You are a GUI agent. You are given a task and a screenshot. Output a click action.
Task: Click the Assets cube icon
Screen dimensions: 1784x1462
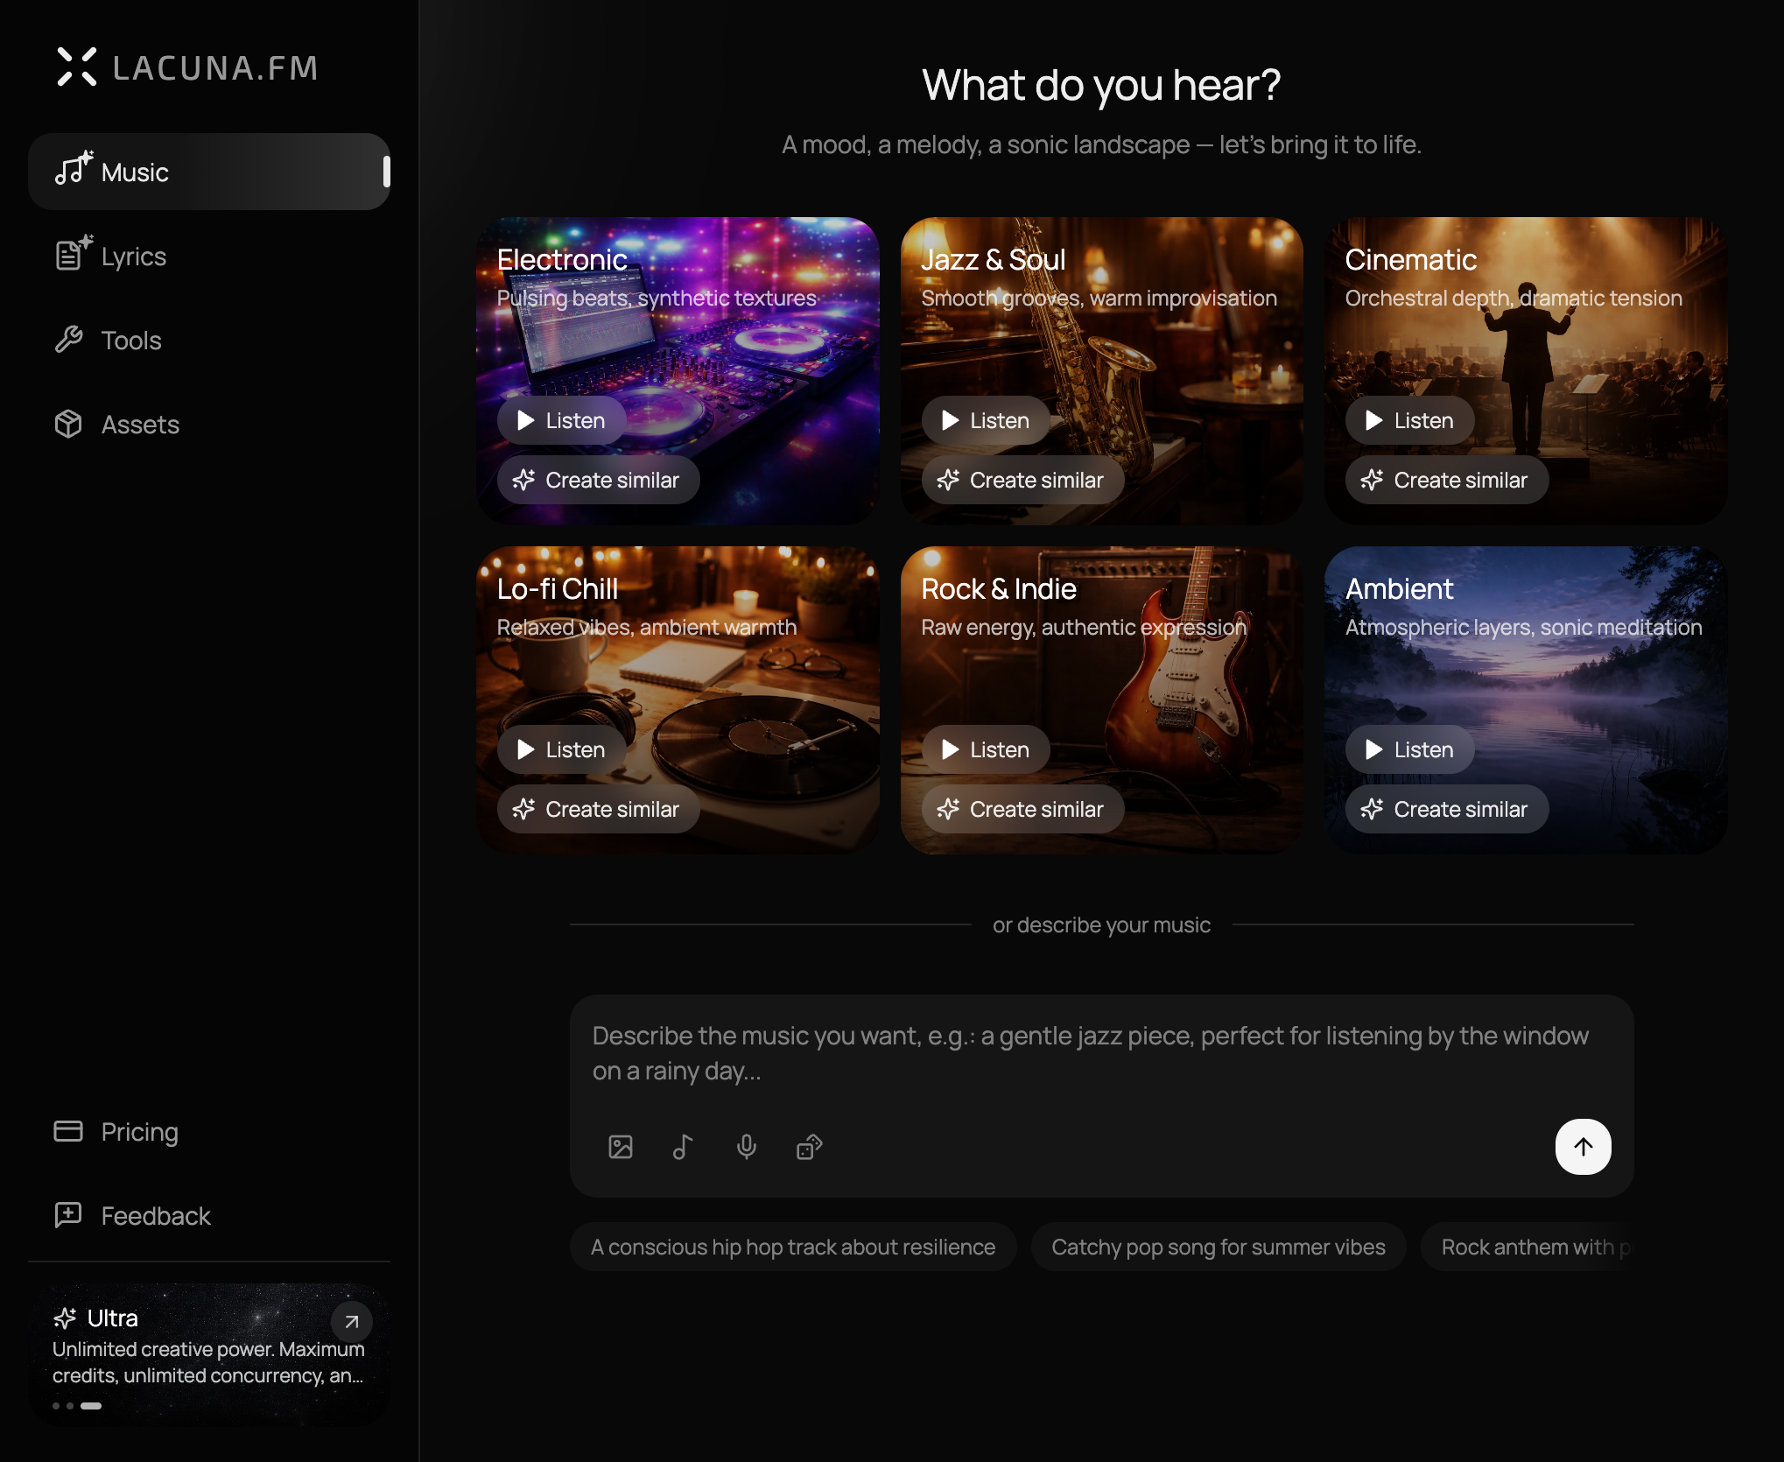(x=68, y=424)
